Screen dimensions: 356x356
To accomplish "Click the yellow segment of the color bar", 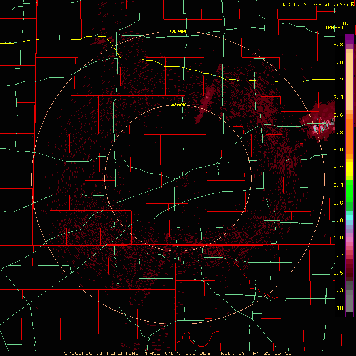I will pyautogui.click(x=349, y=169).
